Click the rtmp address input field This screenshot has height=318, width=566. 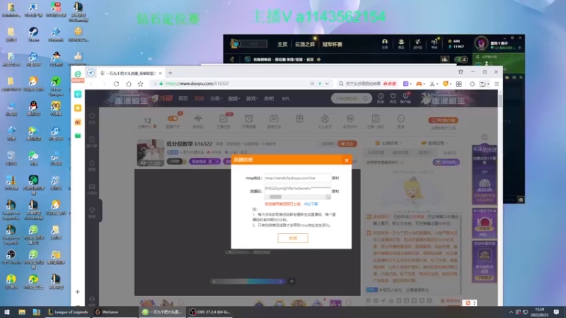pyautogui.click(x=297, y=178)
